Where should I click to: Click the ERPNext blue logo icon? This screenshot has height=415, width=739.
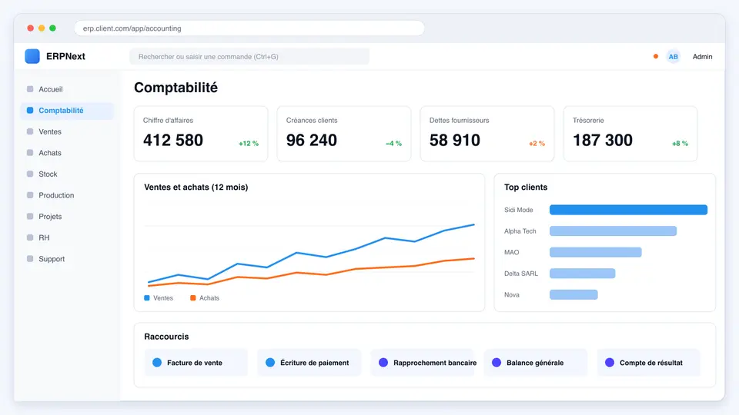(32, 56)
